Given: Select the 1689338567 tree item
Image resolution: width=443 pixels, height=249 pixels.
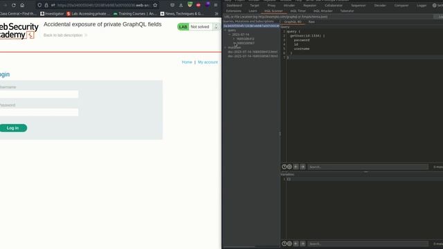Looking at the screenshot, I should pyautogui.click(x=245, y=43).
